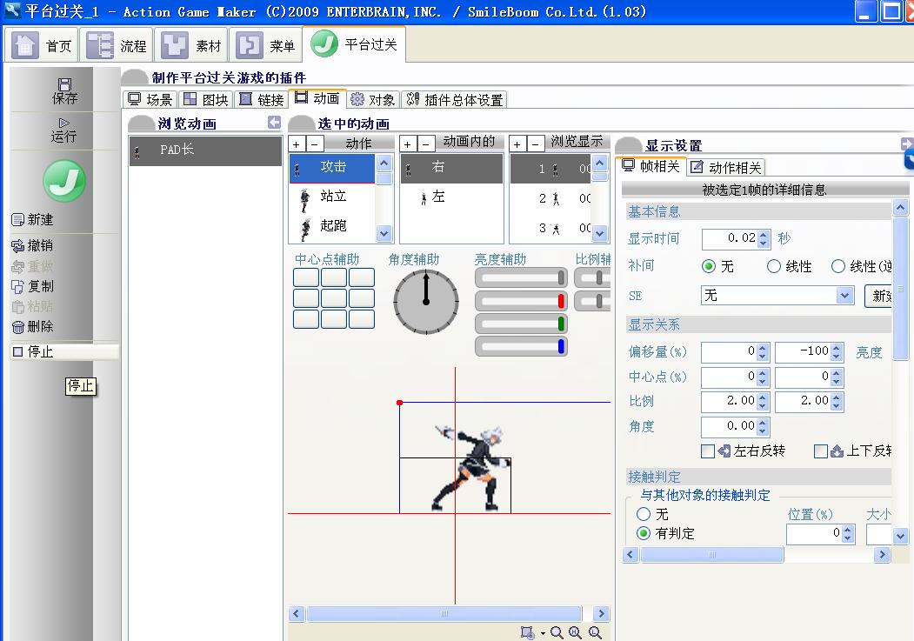Image resolution: width=914 pixels, height=641 pixels.
Task: Increase 显示时间 with the up stepper
Action: [764, 234]
